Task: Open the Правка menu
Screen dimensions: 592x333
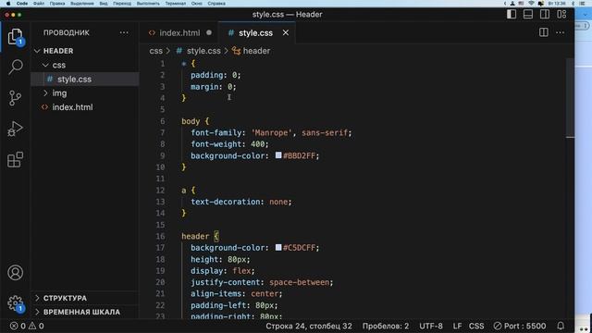Action: point(57,4)
